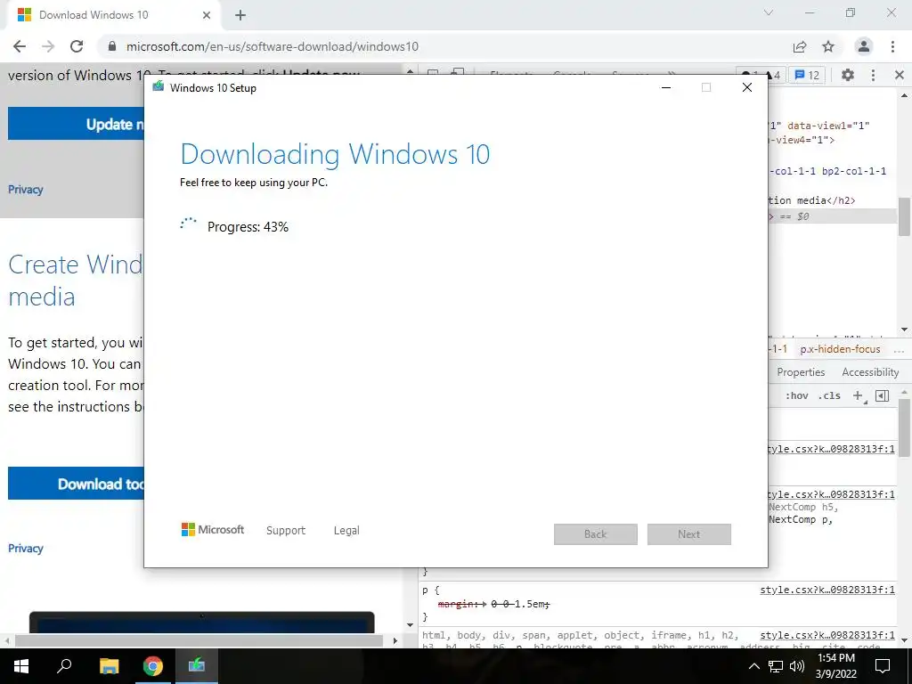Click the Next button in Windows 10 Setup
This screenshot has height=684, width=912.
coord(689,534)
